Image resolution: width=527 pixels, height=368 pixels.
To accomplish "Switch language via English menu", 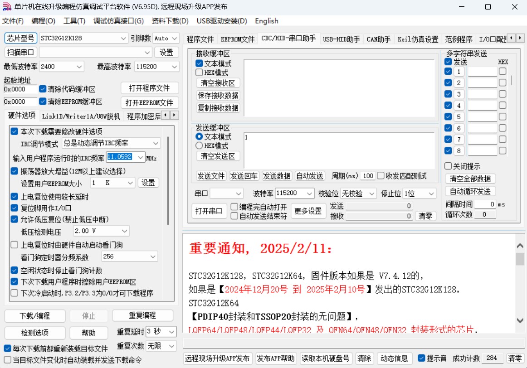I will pos(267,21).
